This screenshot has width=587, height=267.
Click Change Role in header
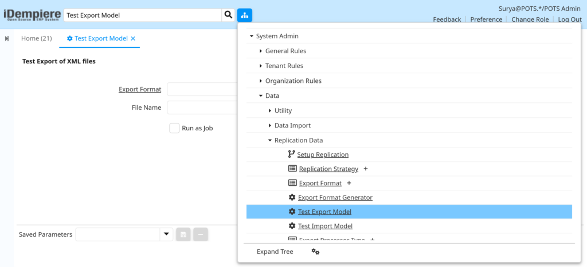pyautogui.click(x=530, y=19)
